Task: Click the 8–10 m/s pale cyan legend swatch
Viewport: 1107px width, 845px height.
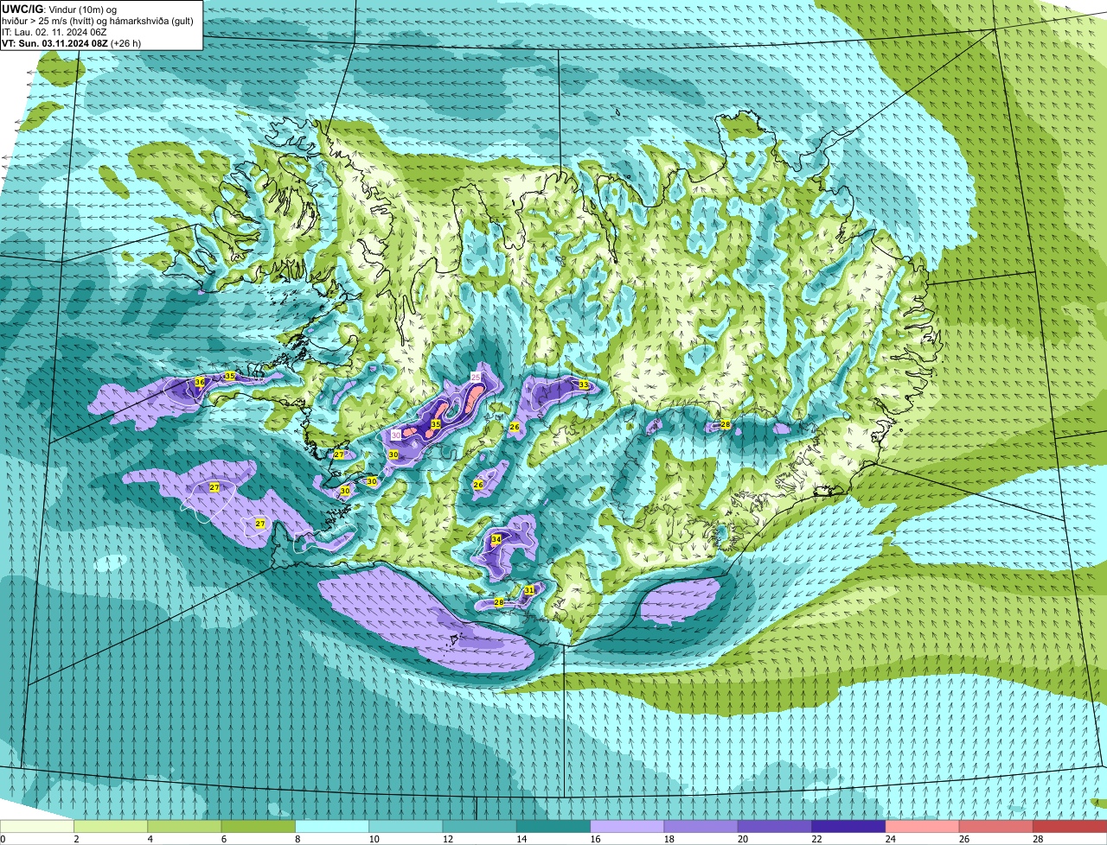Action: [x=332, y=827]
